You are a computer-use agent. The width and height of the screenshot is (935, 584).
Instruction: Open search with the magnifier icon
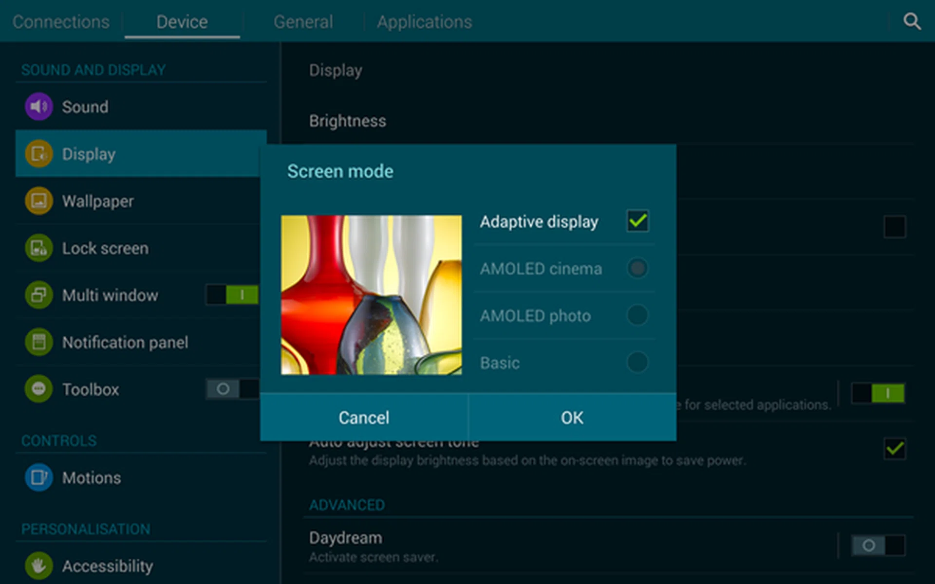(912, 21)
